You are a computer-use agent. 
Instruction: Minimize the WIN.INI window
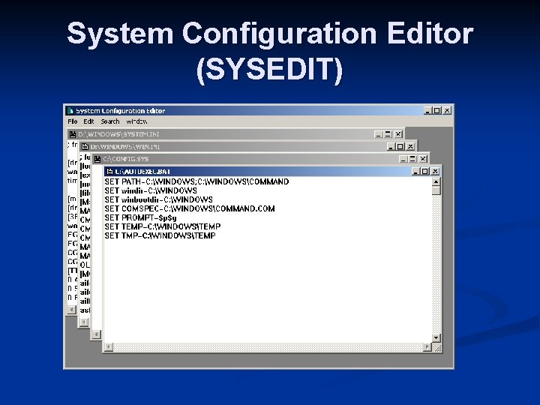pyautogui.click(x=391, y=147)
